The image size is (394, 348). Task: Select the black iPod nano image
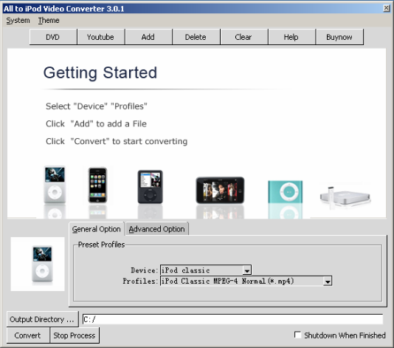coord(151,187)
